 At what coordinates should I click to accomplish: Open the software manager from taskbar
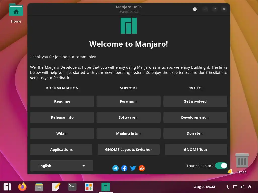pos(89,187)
